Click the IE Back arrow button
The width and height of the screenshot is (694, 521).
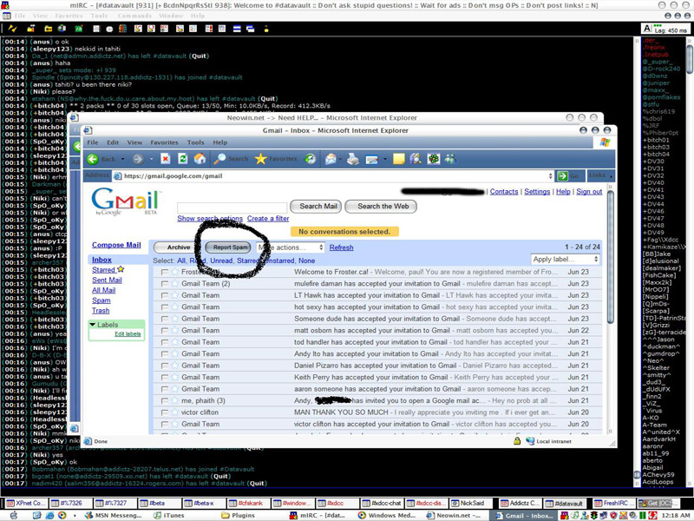94,159
